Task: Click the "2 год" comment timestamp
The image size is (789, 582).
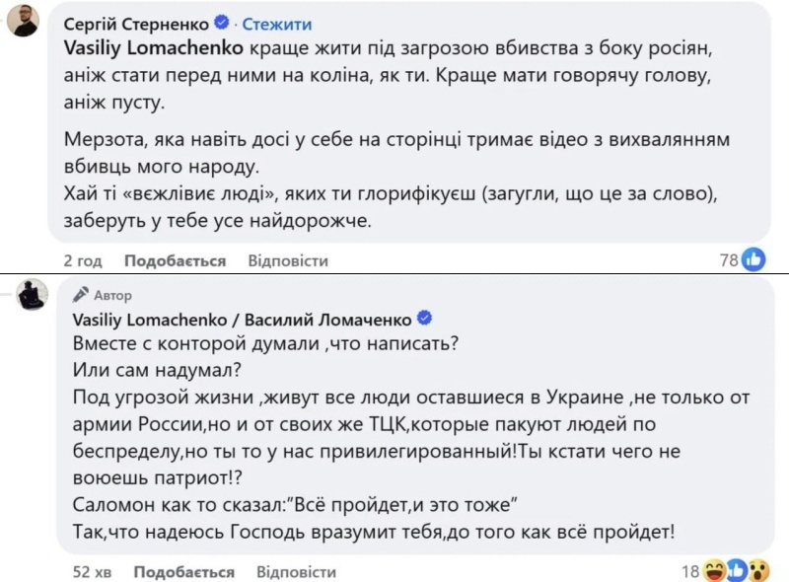Action: (x=83, y=260)
